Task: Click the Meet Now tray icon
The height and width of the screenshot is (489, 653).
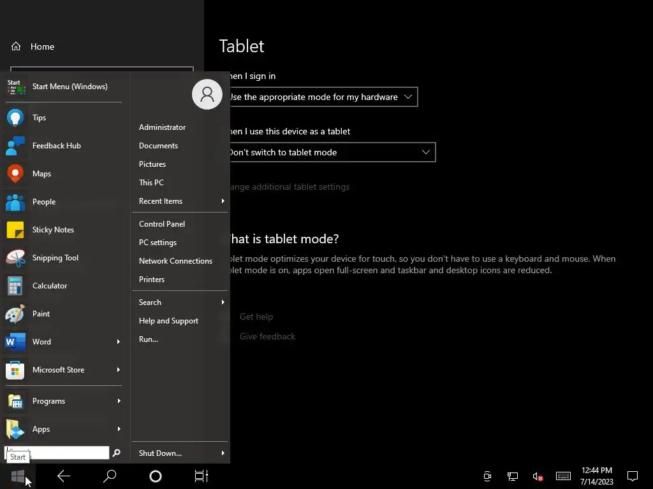Action: click(487, 476)
